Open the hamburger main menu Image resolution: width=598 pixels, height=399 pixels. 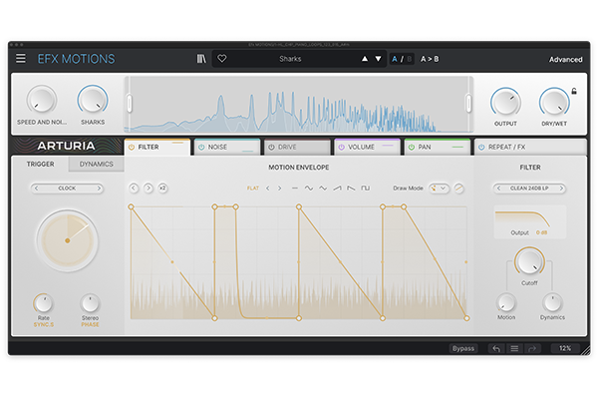pos(20,59)
